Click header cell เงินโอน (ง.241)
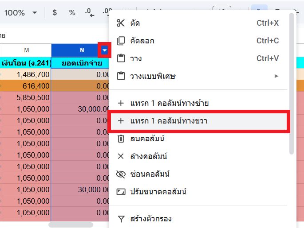The height and width of the screenshot is (228, 304). coord(27,63)
